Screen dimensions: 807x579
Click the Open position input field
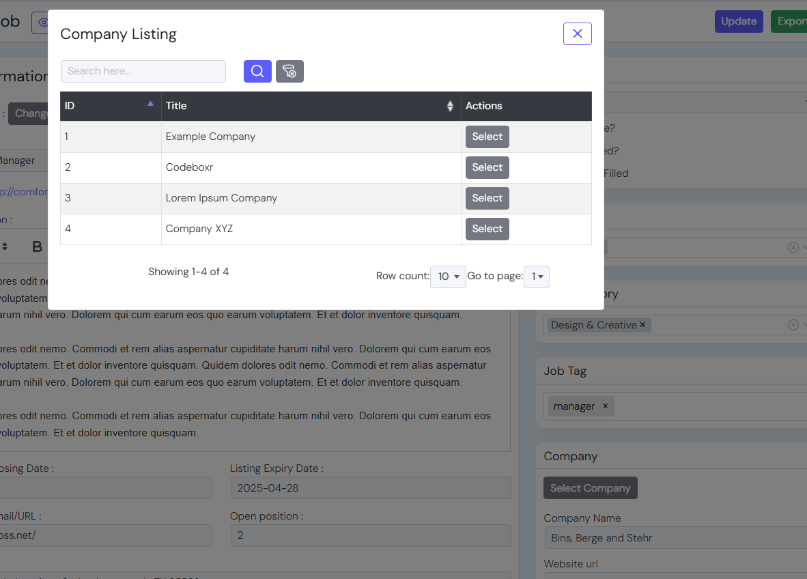370,535
